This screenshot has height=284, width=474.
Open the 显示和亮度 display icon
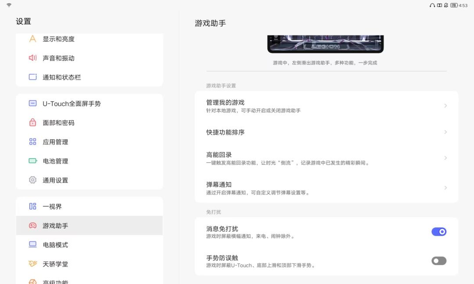tap(32, 39)
